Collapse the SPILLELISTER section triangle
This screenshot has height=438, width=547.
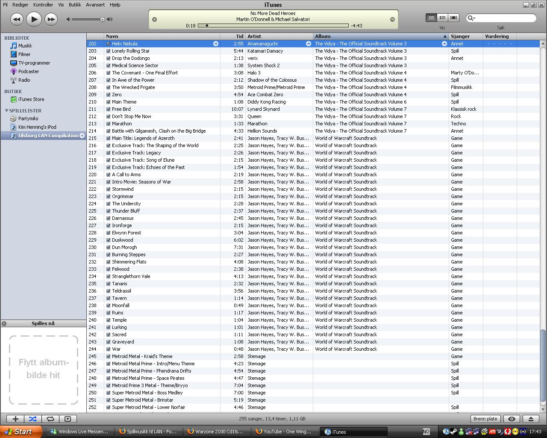6,111
